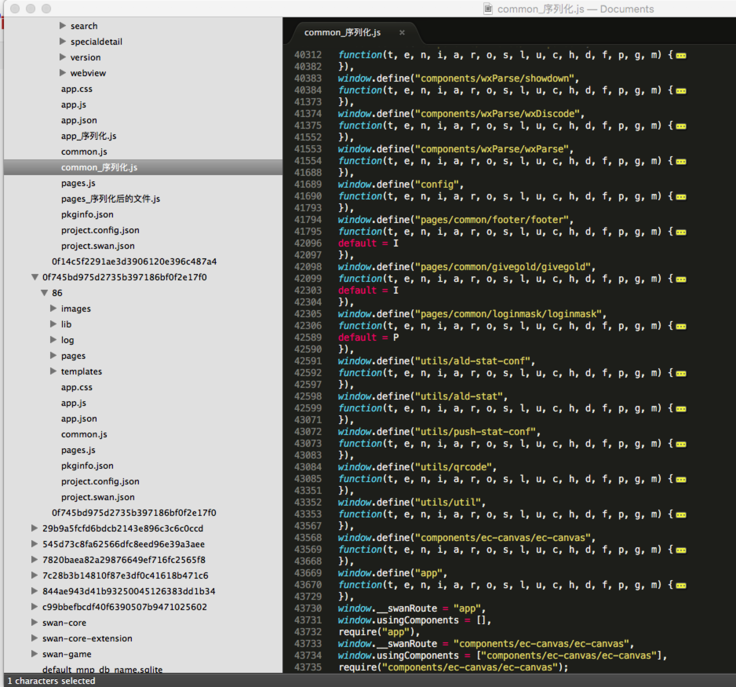
Task: Expand the log folder
Action: 53,340
